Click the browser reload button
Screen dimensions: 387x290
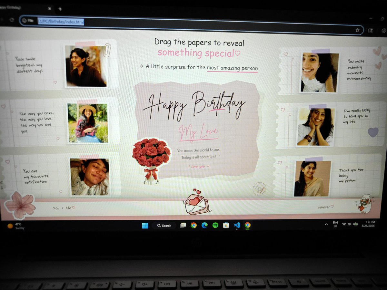click(12, 20)
